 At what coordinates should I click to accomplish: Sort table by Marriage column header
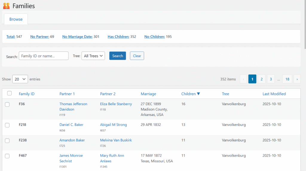click(x=148, y=94)
